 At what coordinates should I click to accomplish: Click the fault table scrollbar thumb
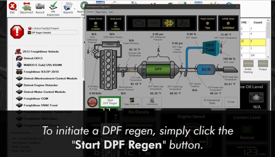tap(268, 30)
